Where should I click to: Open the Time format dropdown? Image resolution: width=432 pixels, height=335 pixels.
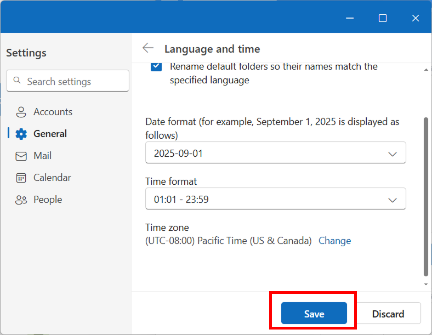[276, 198]
